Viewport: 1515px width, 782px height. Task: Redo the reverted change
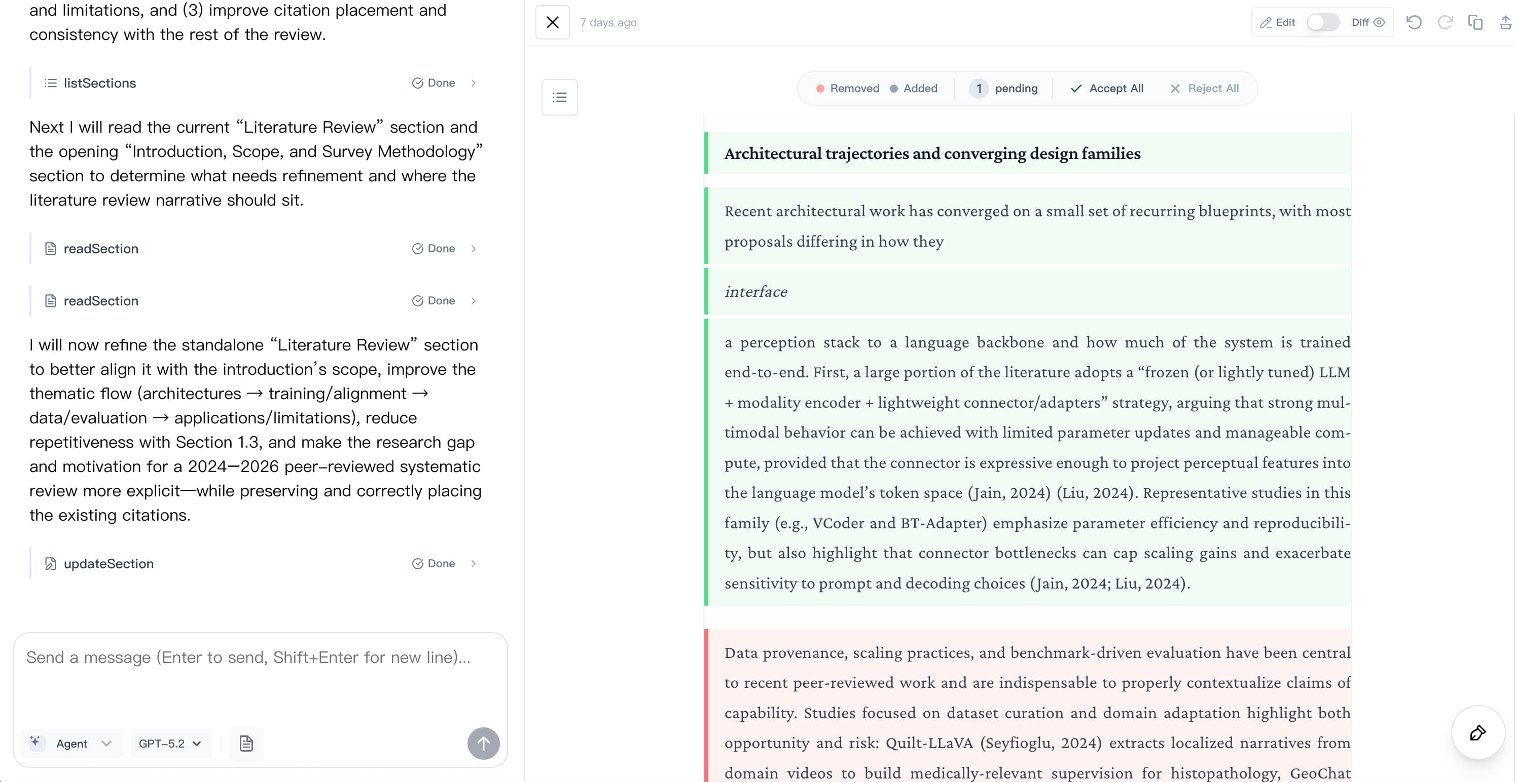pos(1446,22)
